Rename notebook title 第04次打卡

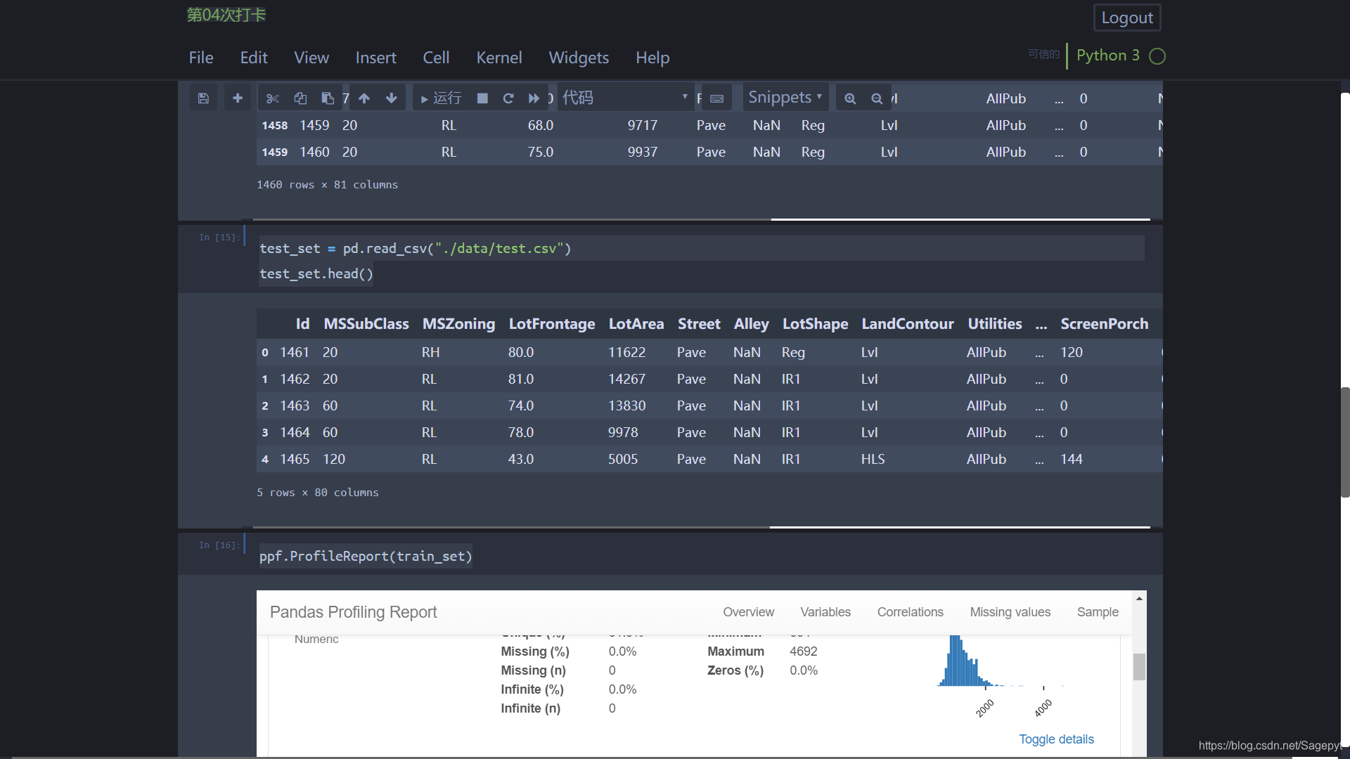[x=226, y=15]
